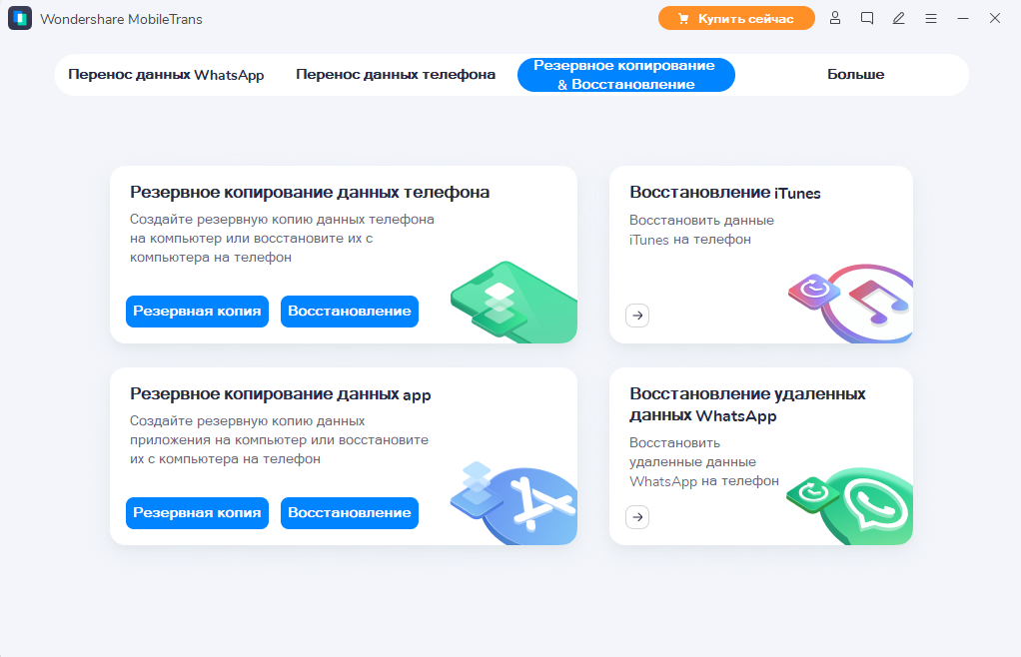This screenshot has height=657, width=1021.
Task: Open the Больше tab
Action: click(855, 75)
